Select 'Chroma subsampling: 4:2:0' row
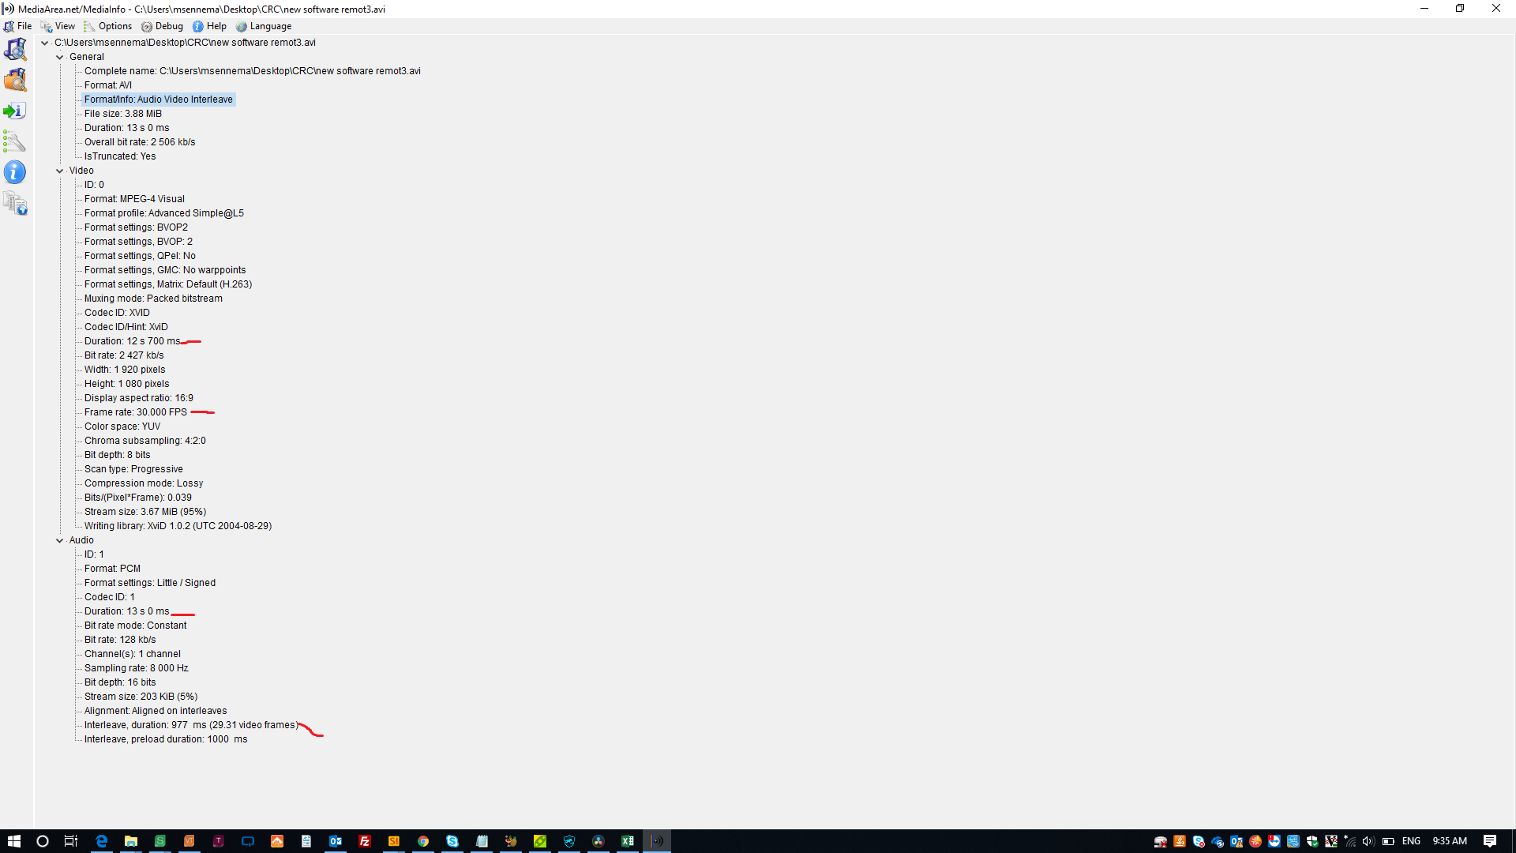The height and width of the screenshot is (853, 1516). [145, 441]
